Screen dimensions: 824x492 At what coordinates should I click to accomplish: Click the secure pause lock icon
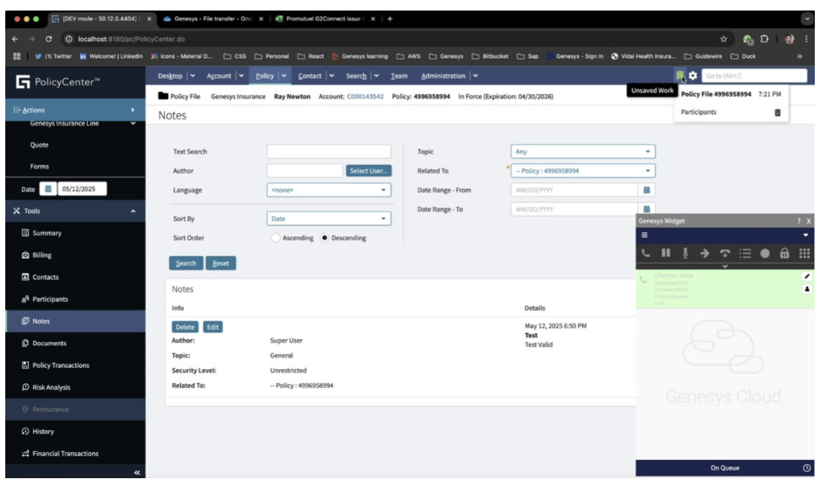pyautogui.click(x=785, y=253)
